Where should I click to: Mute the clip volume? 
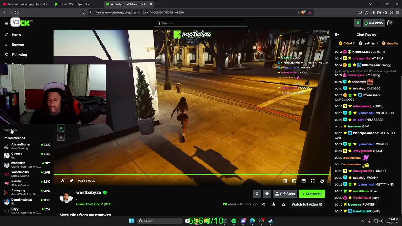(72, 181)
